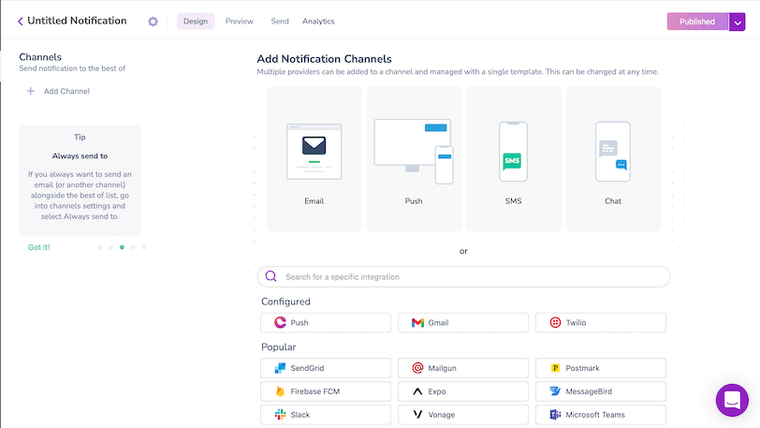This screenshot has width=760, height=428.
Task: Click the back arrow beside Untitled Notification
Action: (20, 22)
